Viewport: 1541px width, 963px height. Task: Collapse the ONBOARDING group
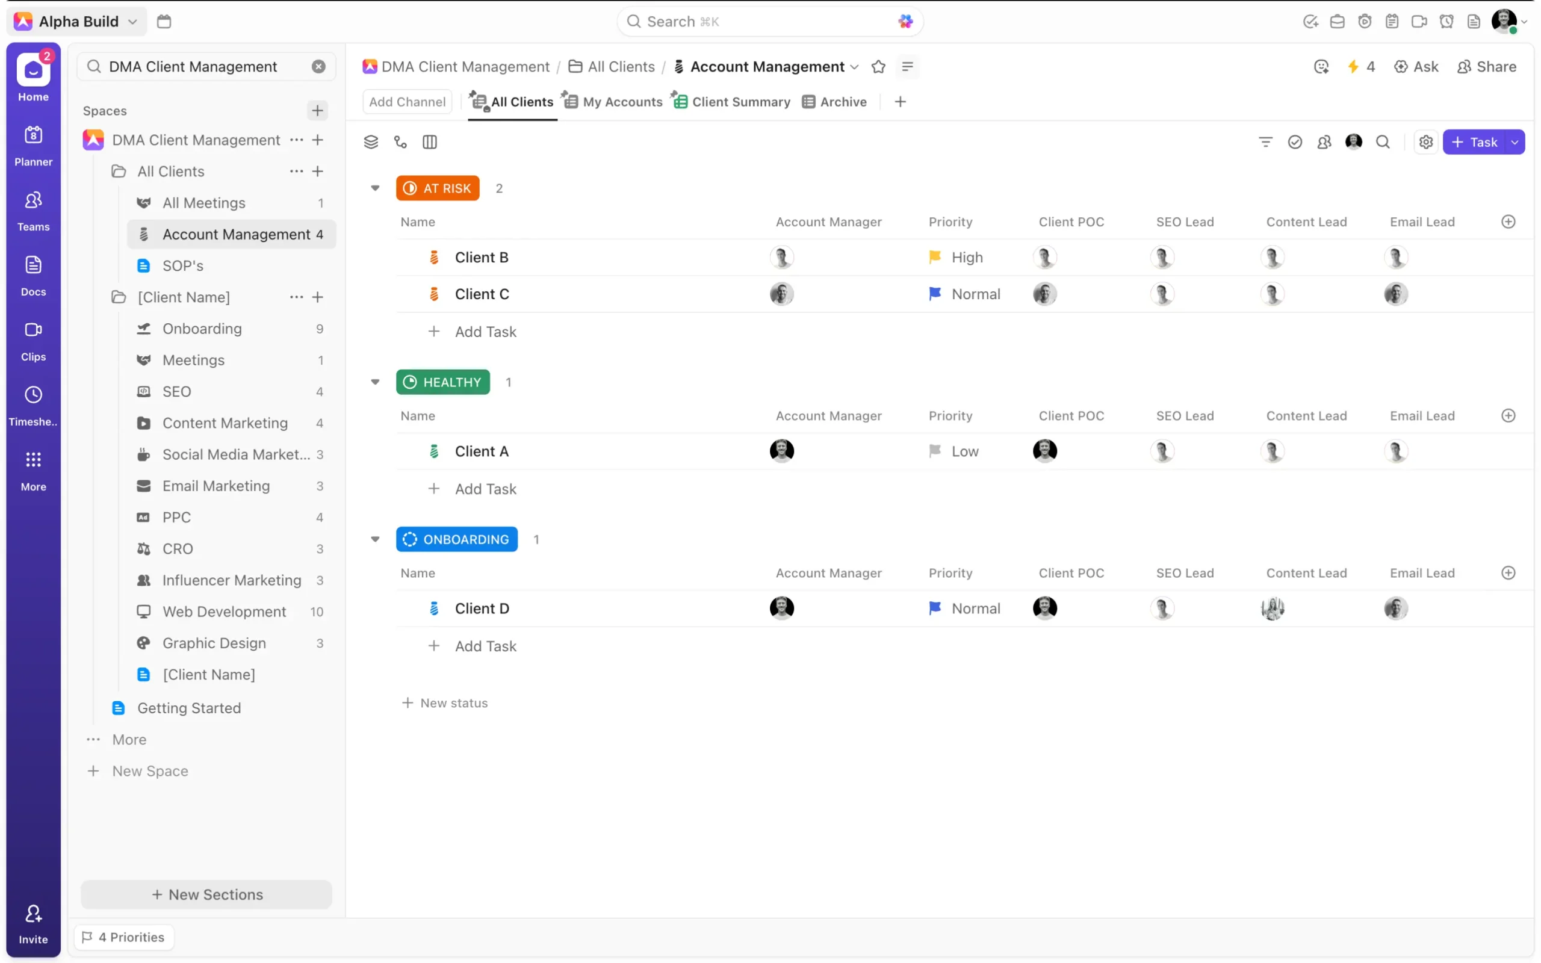tap(375, 539)
